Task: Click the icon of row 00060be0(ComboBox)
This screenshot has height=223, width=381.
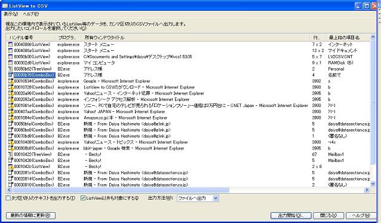Action: coord(10,130)
